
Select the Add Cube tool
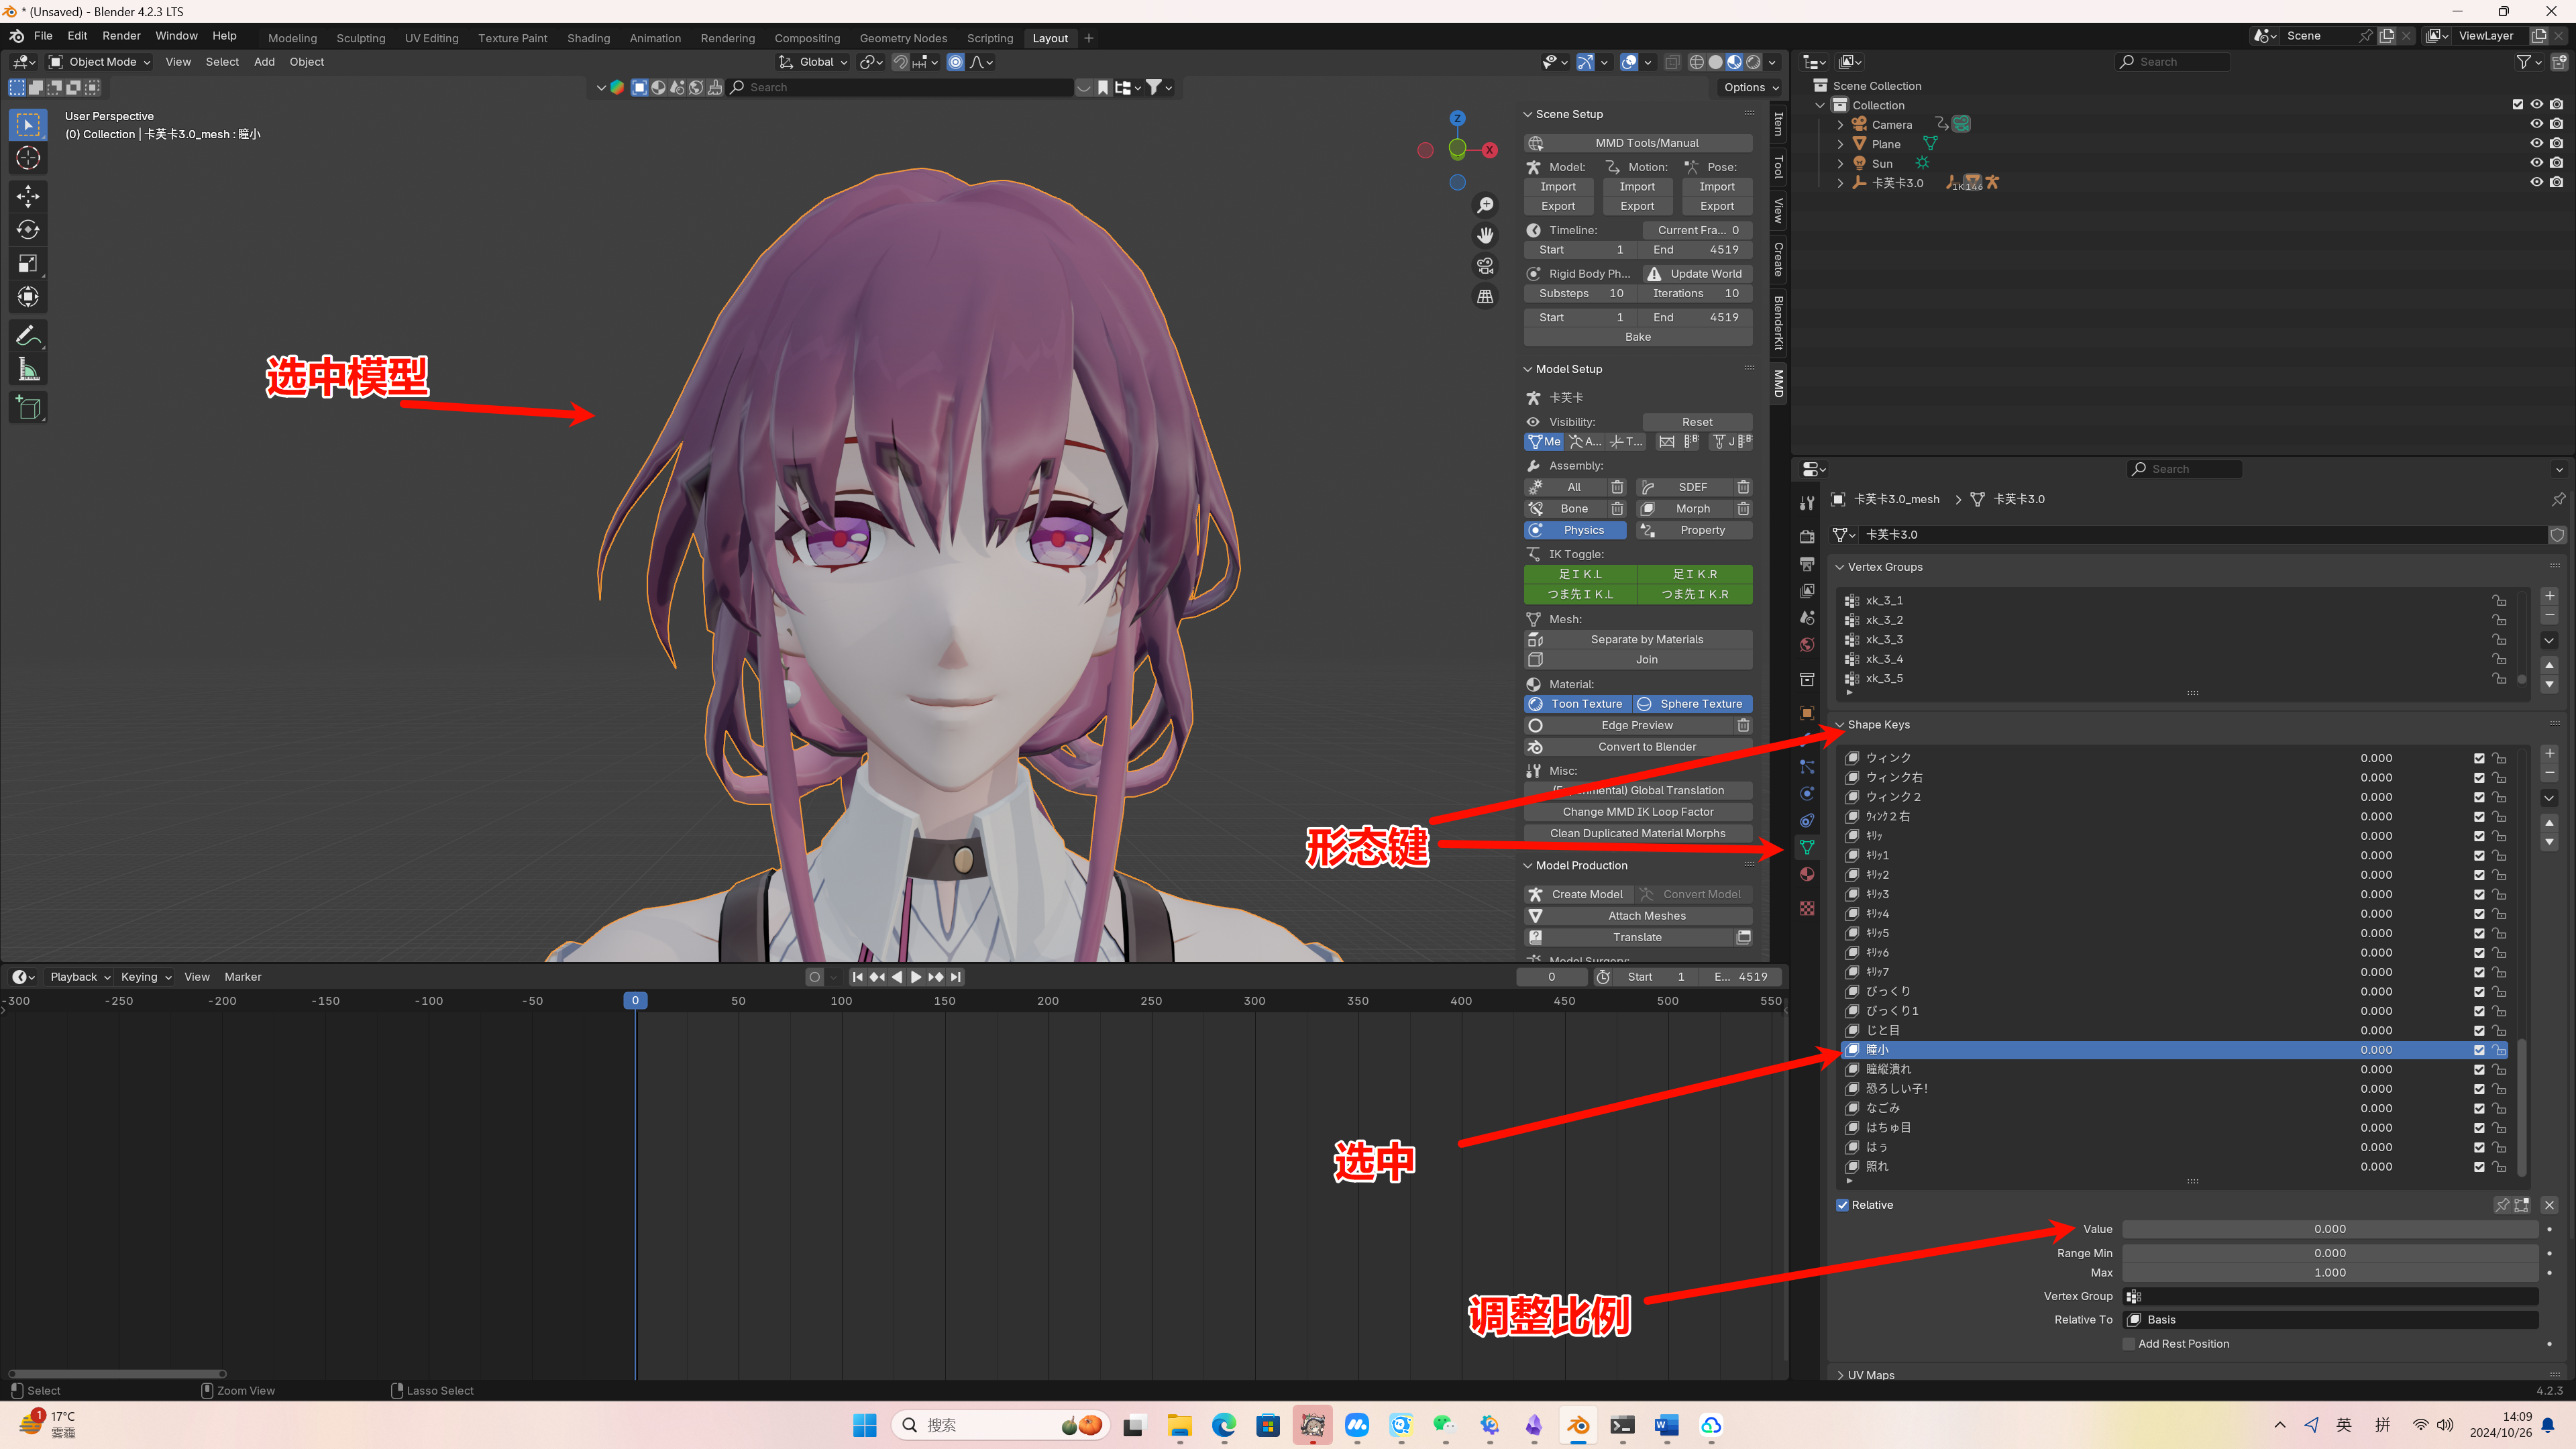tap(28, 408)
